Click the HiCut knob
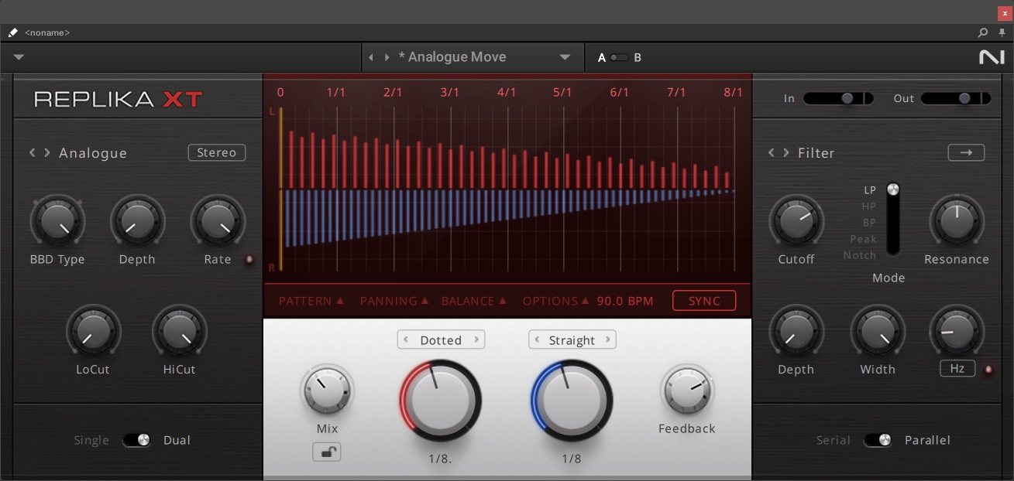This screenshot has width=1014, height=481. (179, 332)
